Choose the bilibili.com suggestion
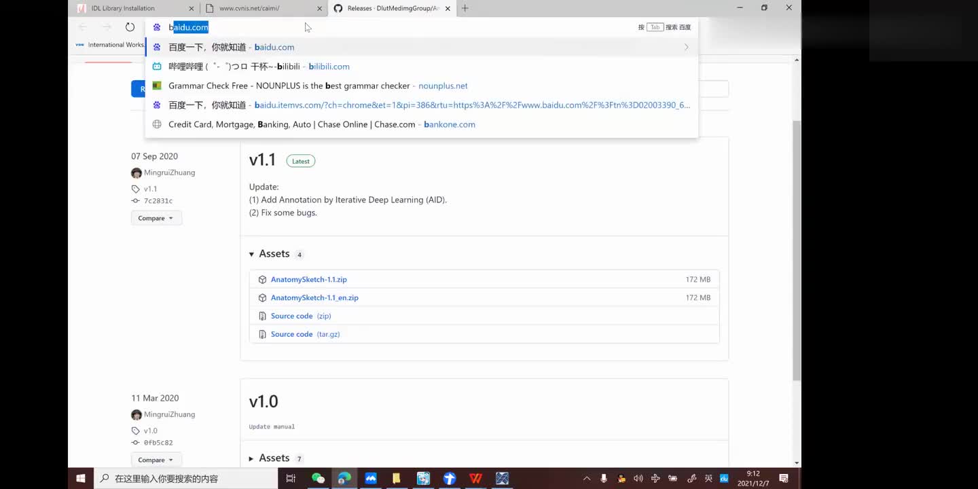 tap(421, 67)
